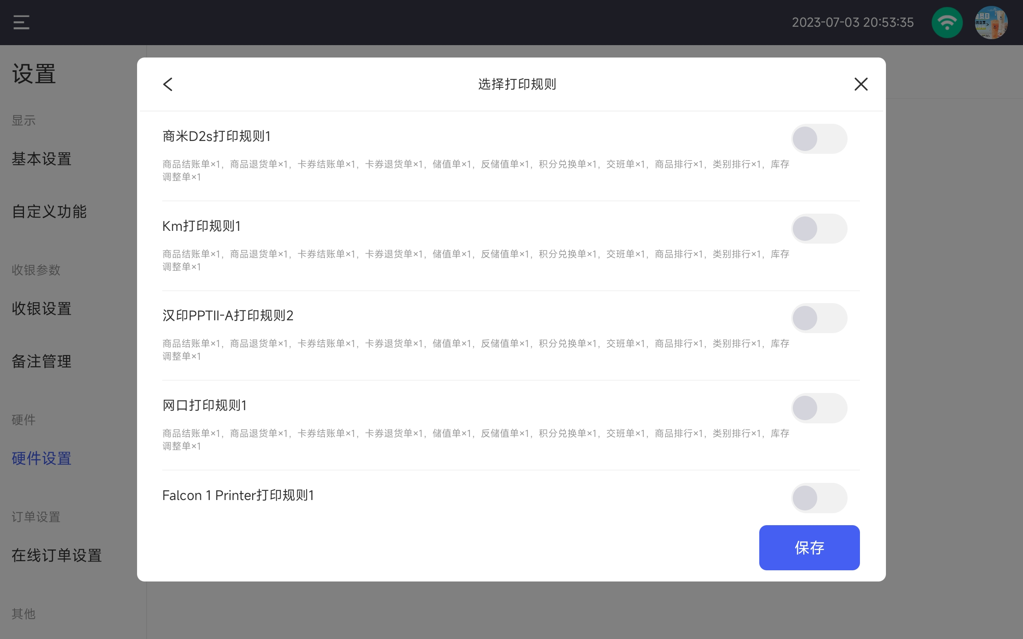
Task: Open the user avatar profile
Action: point(991,22)
